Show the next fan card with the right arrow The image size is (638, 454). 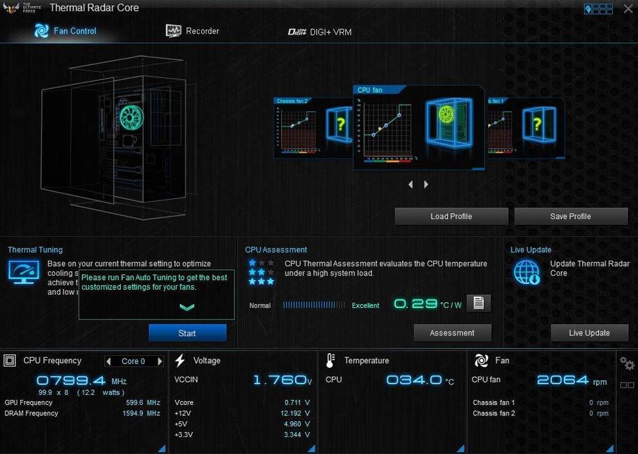[426, 185]
